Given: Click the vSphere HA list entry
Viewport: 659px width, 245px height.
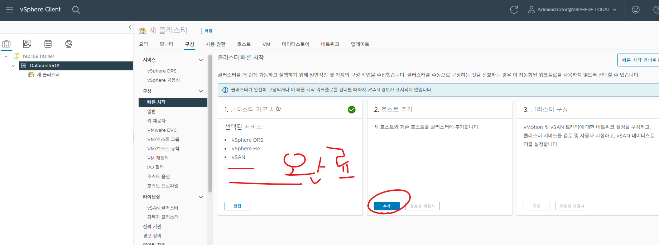Looking at the screenshot, I should [246, 149].
